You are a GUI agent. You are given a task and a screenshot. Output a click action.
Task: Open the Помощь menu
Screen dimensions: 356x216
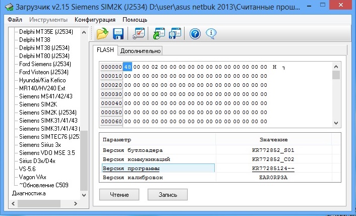click(x=135, y=20)
